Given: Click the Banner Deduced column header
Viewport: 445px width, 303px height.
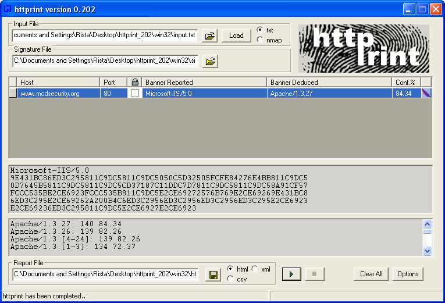Looking at the screenshot, I should click(329, 82).
